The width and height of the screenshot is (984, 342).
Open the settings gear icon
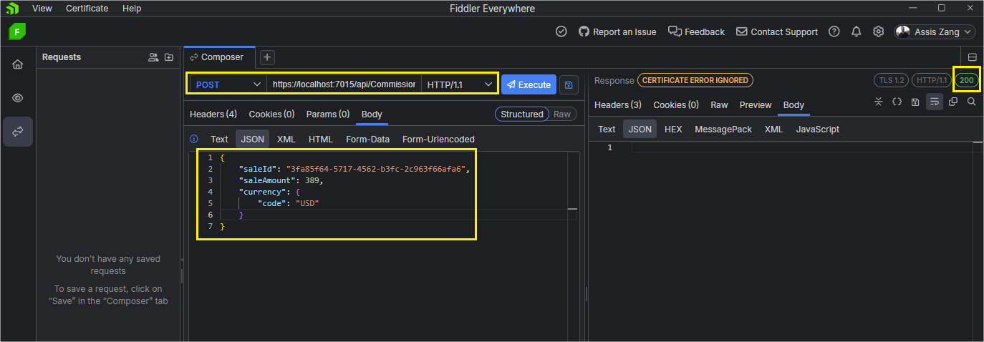click(x=878, y=31)
